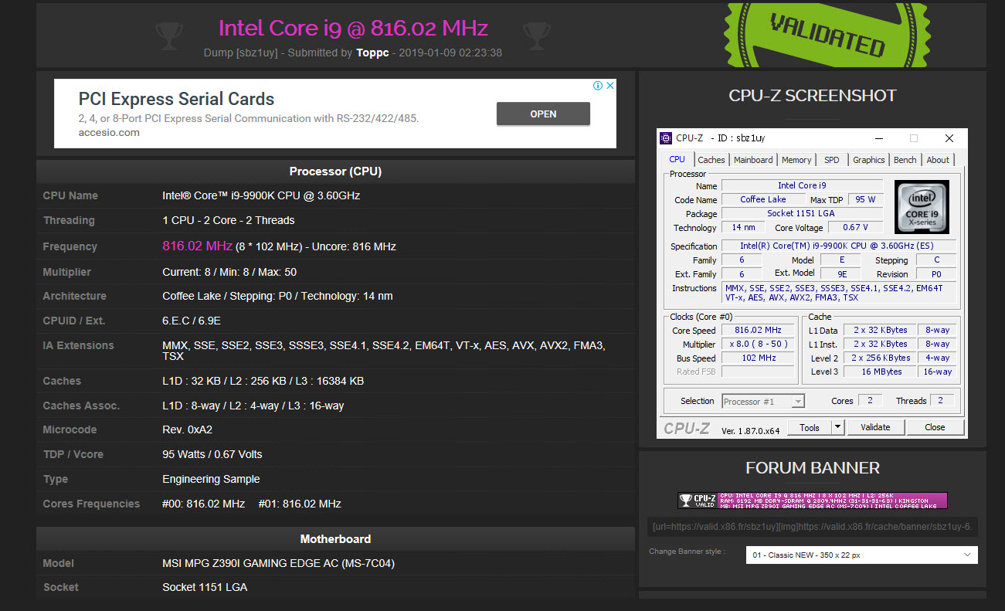Select the Mainboard tab
Viewport: 1005px width, 611px height.
tap(753, 160)
